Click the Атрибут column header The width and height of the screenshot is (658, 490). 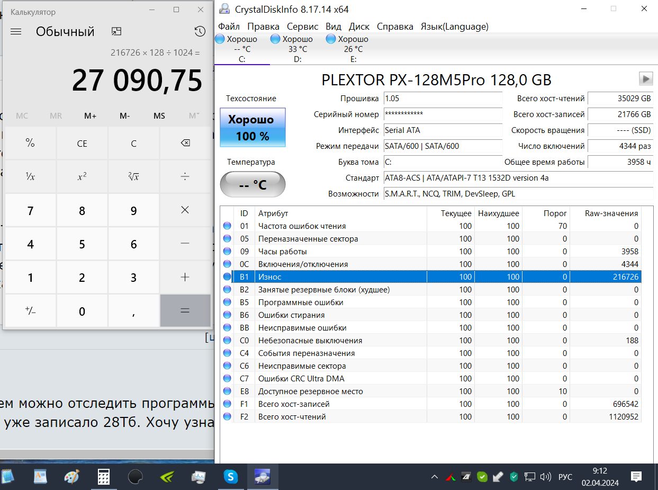click(340, 213)
